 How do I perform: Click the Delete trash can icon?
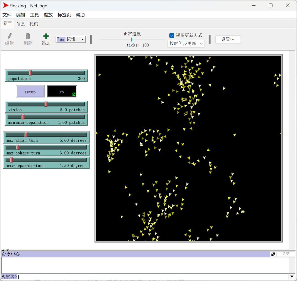click(x=28, y=36)
